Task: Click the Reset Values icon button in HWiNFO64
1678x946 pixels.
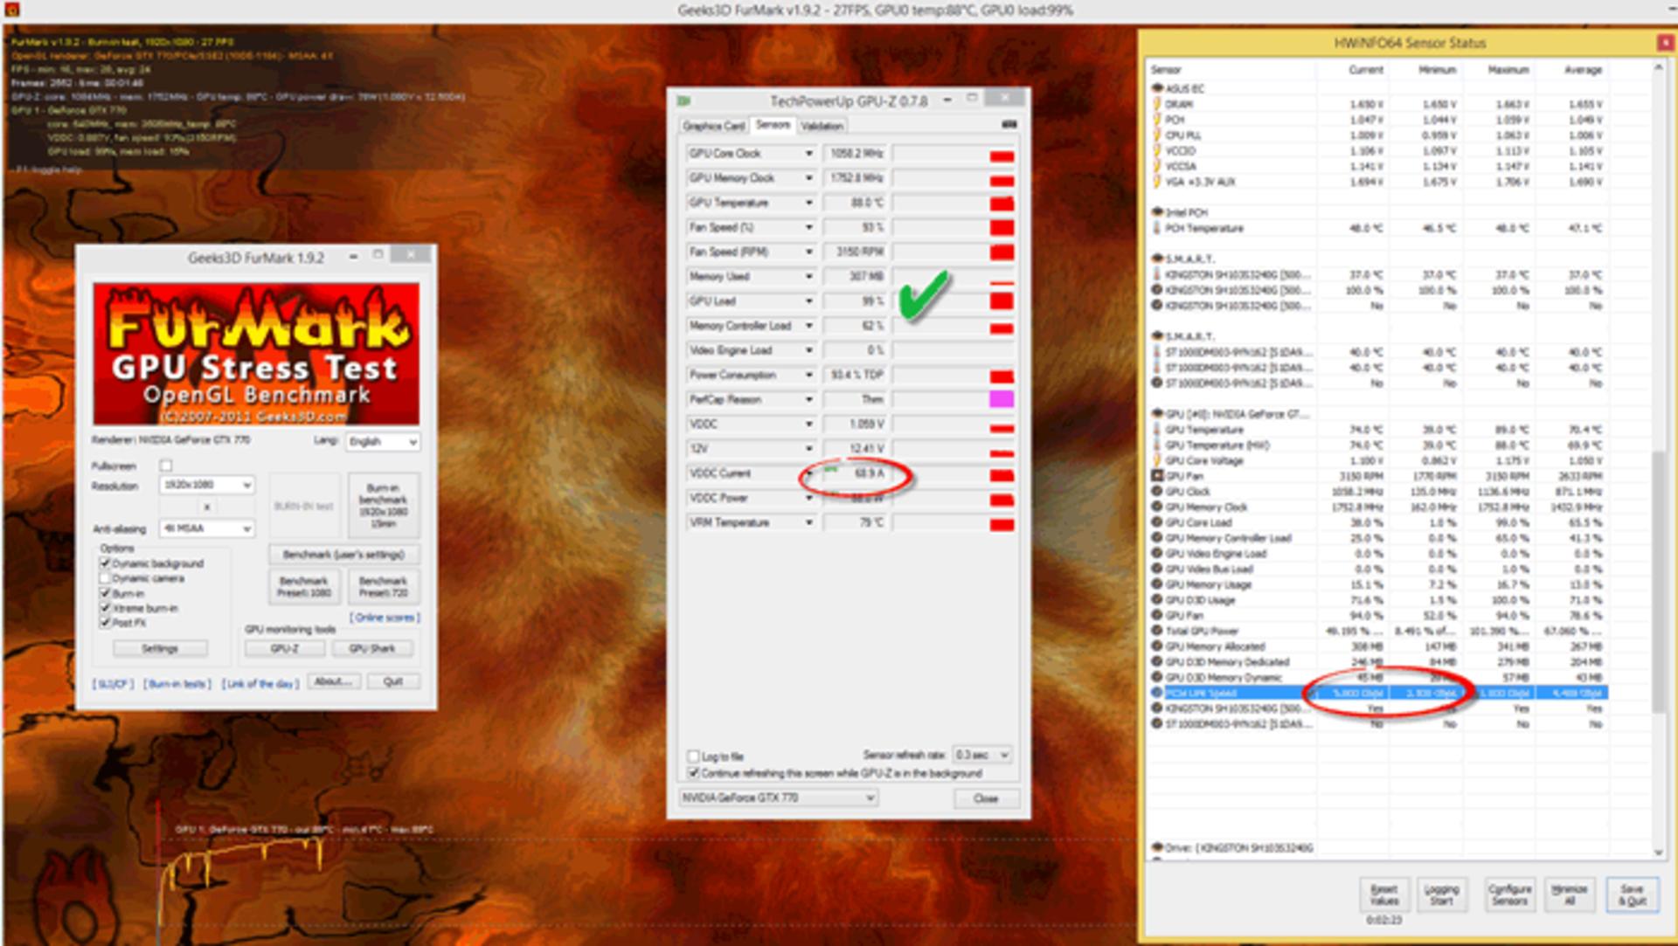Action: [x=1383, y=894]
